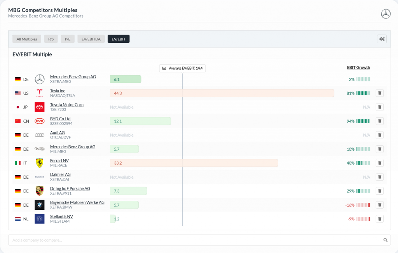This screenshot has width=398, height=253.
Task: Select the P/E multiple tab
Action: click(68, 39)
